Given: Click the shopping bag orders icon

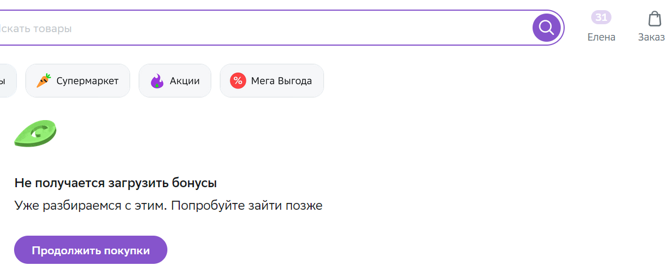Looking at the screenshot, I should pyautogui.click(x=655, y=19).
